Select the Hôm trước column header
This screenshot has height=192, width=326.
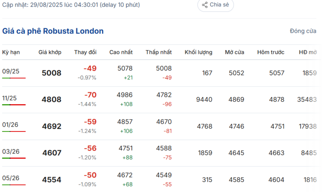[x=271, y=52]
